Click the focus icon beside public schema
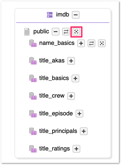This screenshot has height=165, width=121. click(76, 32)
